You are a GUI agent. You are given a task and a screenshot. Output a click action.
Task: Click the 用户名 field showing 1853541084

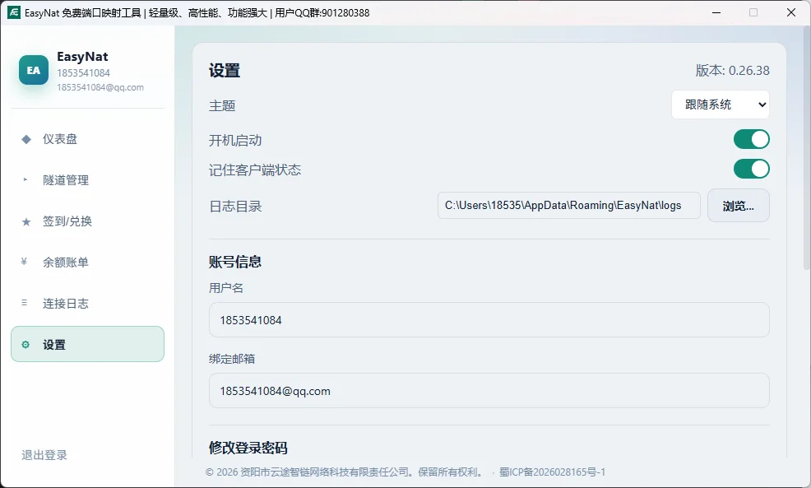(489, 320)
